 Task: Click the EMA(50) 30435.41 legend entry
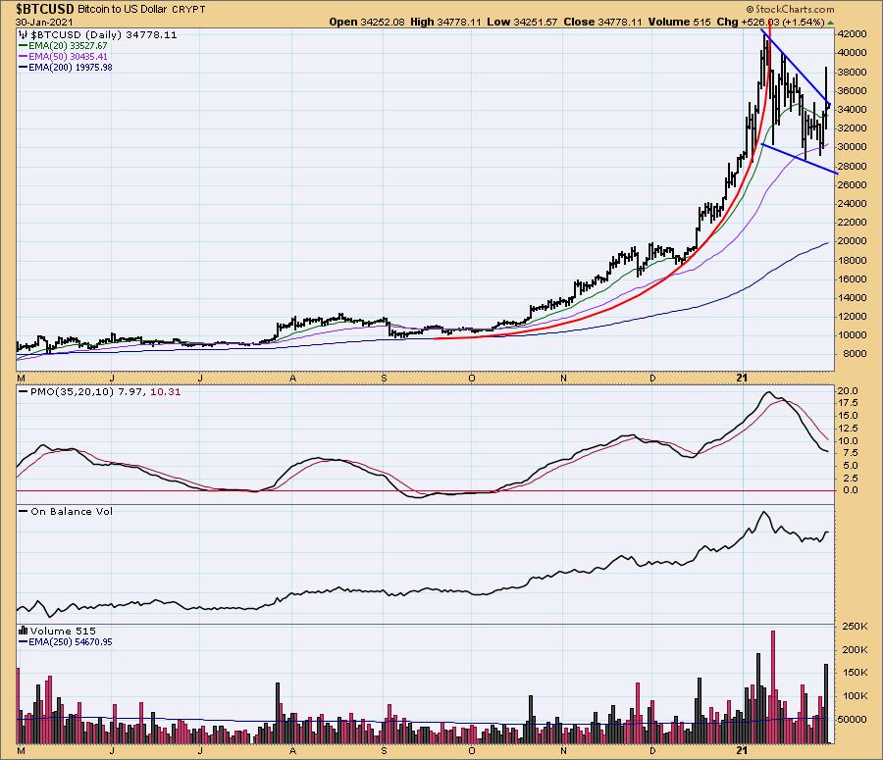click(x=68, y=56)
